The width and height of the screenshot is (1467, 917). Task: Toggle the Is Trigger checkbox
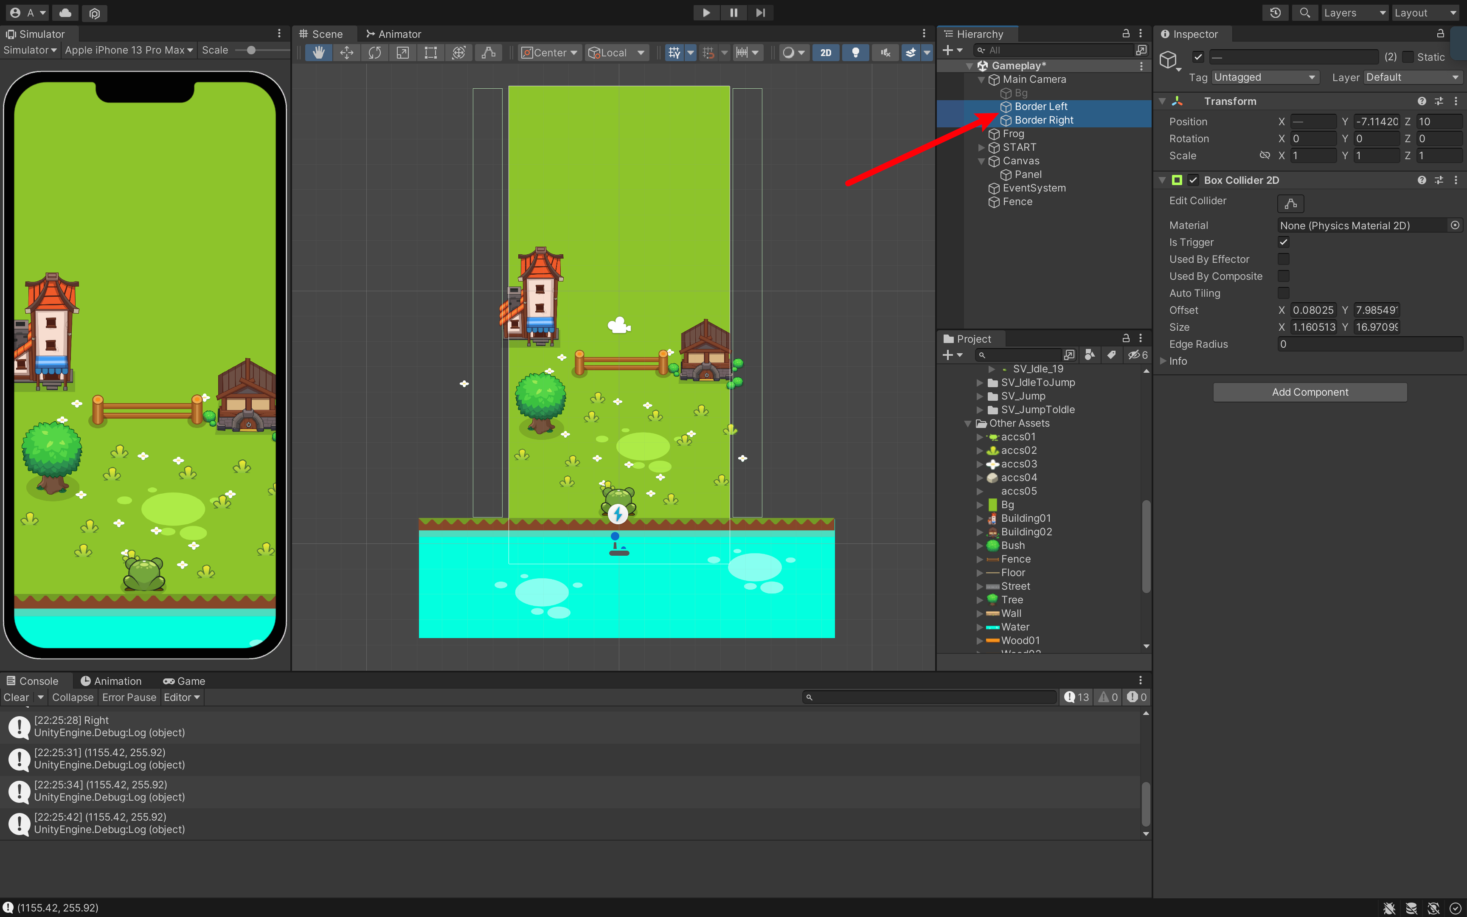[1283, 242]
